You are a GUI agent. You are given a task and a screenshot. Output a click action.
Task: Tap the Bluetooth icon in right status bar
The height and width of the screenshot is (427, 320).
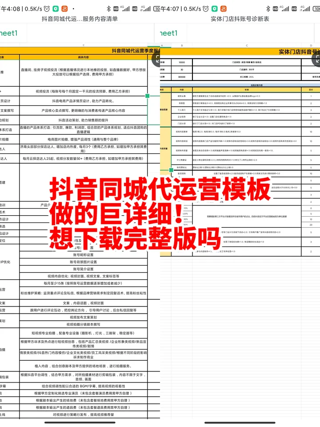(x=268, y=9)
